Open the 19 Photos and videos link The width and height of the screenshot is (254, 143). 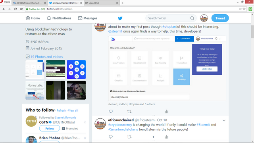(x=46, y=57)
